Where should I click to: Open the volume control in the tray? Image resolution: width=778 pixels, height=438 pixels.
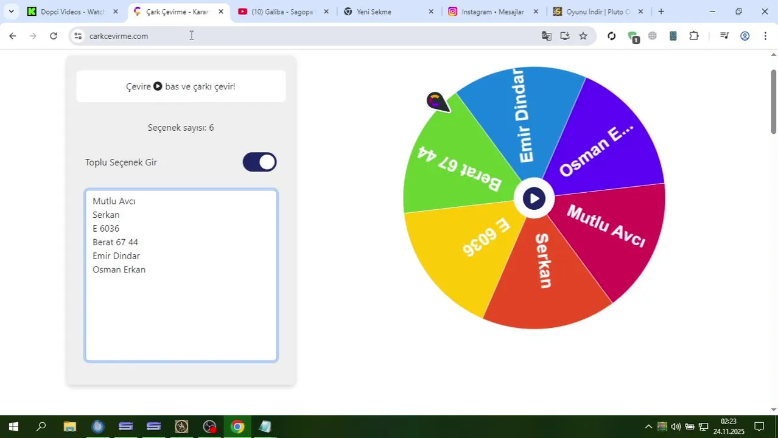pos(676,426)
